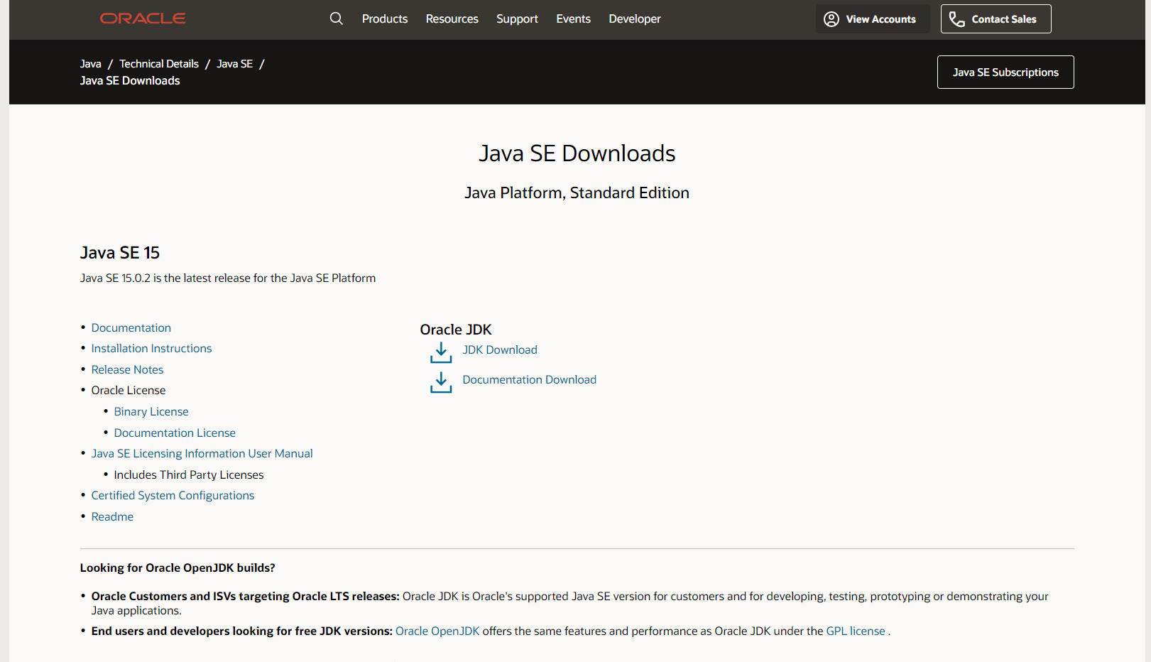Screen dimensions: 1151x662
Task: Open the GPL license link
Action: click(x=856, y=631)
